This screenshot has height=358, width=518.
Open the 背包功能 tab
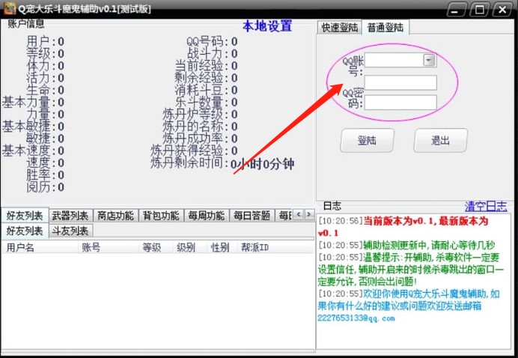(161, 216)
